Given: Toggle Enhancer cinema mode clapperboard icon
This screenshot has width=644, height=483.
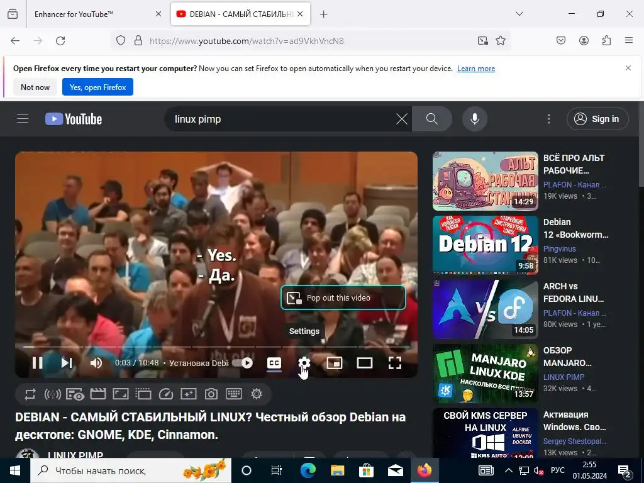Looking at the screenshot, I should 98,394.
